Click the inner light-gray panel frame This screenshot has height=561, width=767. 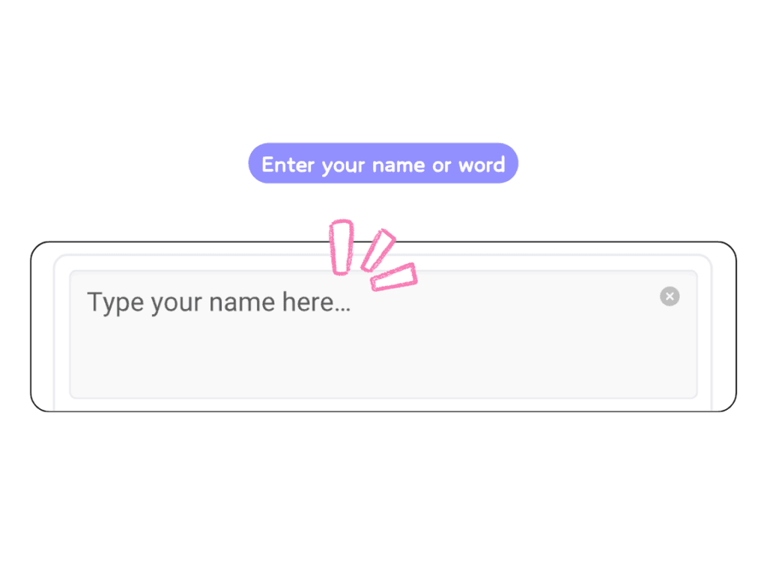55,337
